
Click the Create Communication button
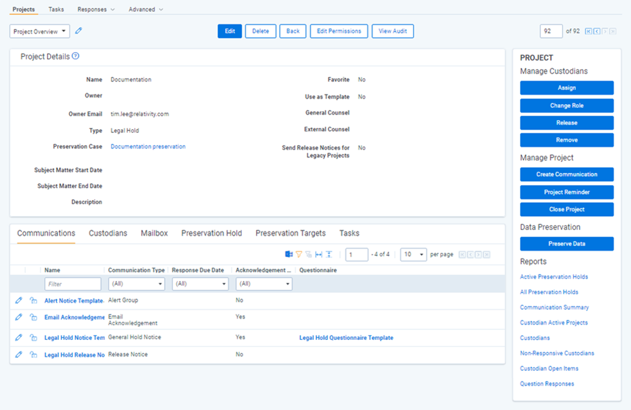567,174
